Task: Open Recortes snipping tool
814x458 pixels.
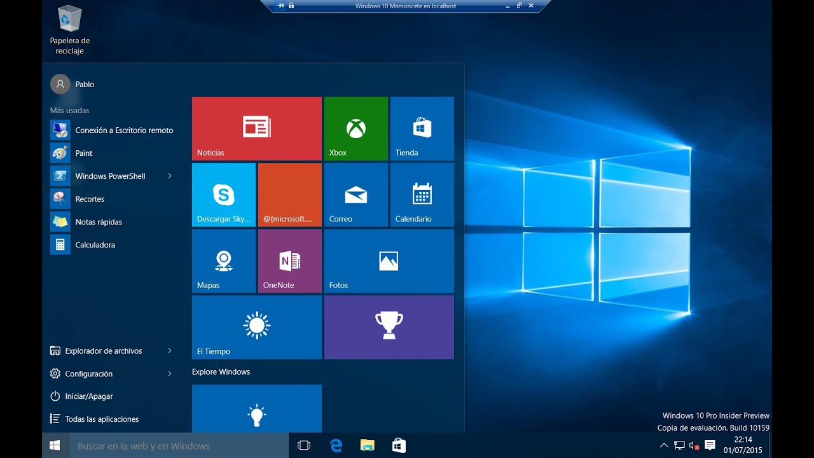Action: (x=112, y=199)
